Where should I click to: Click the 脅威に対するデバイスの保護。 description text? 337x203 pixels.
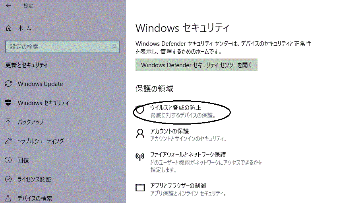[x=183, y=115]
